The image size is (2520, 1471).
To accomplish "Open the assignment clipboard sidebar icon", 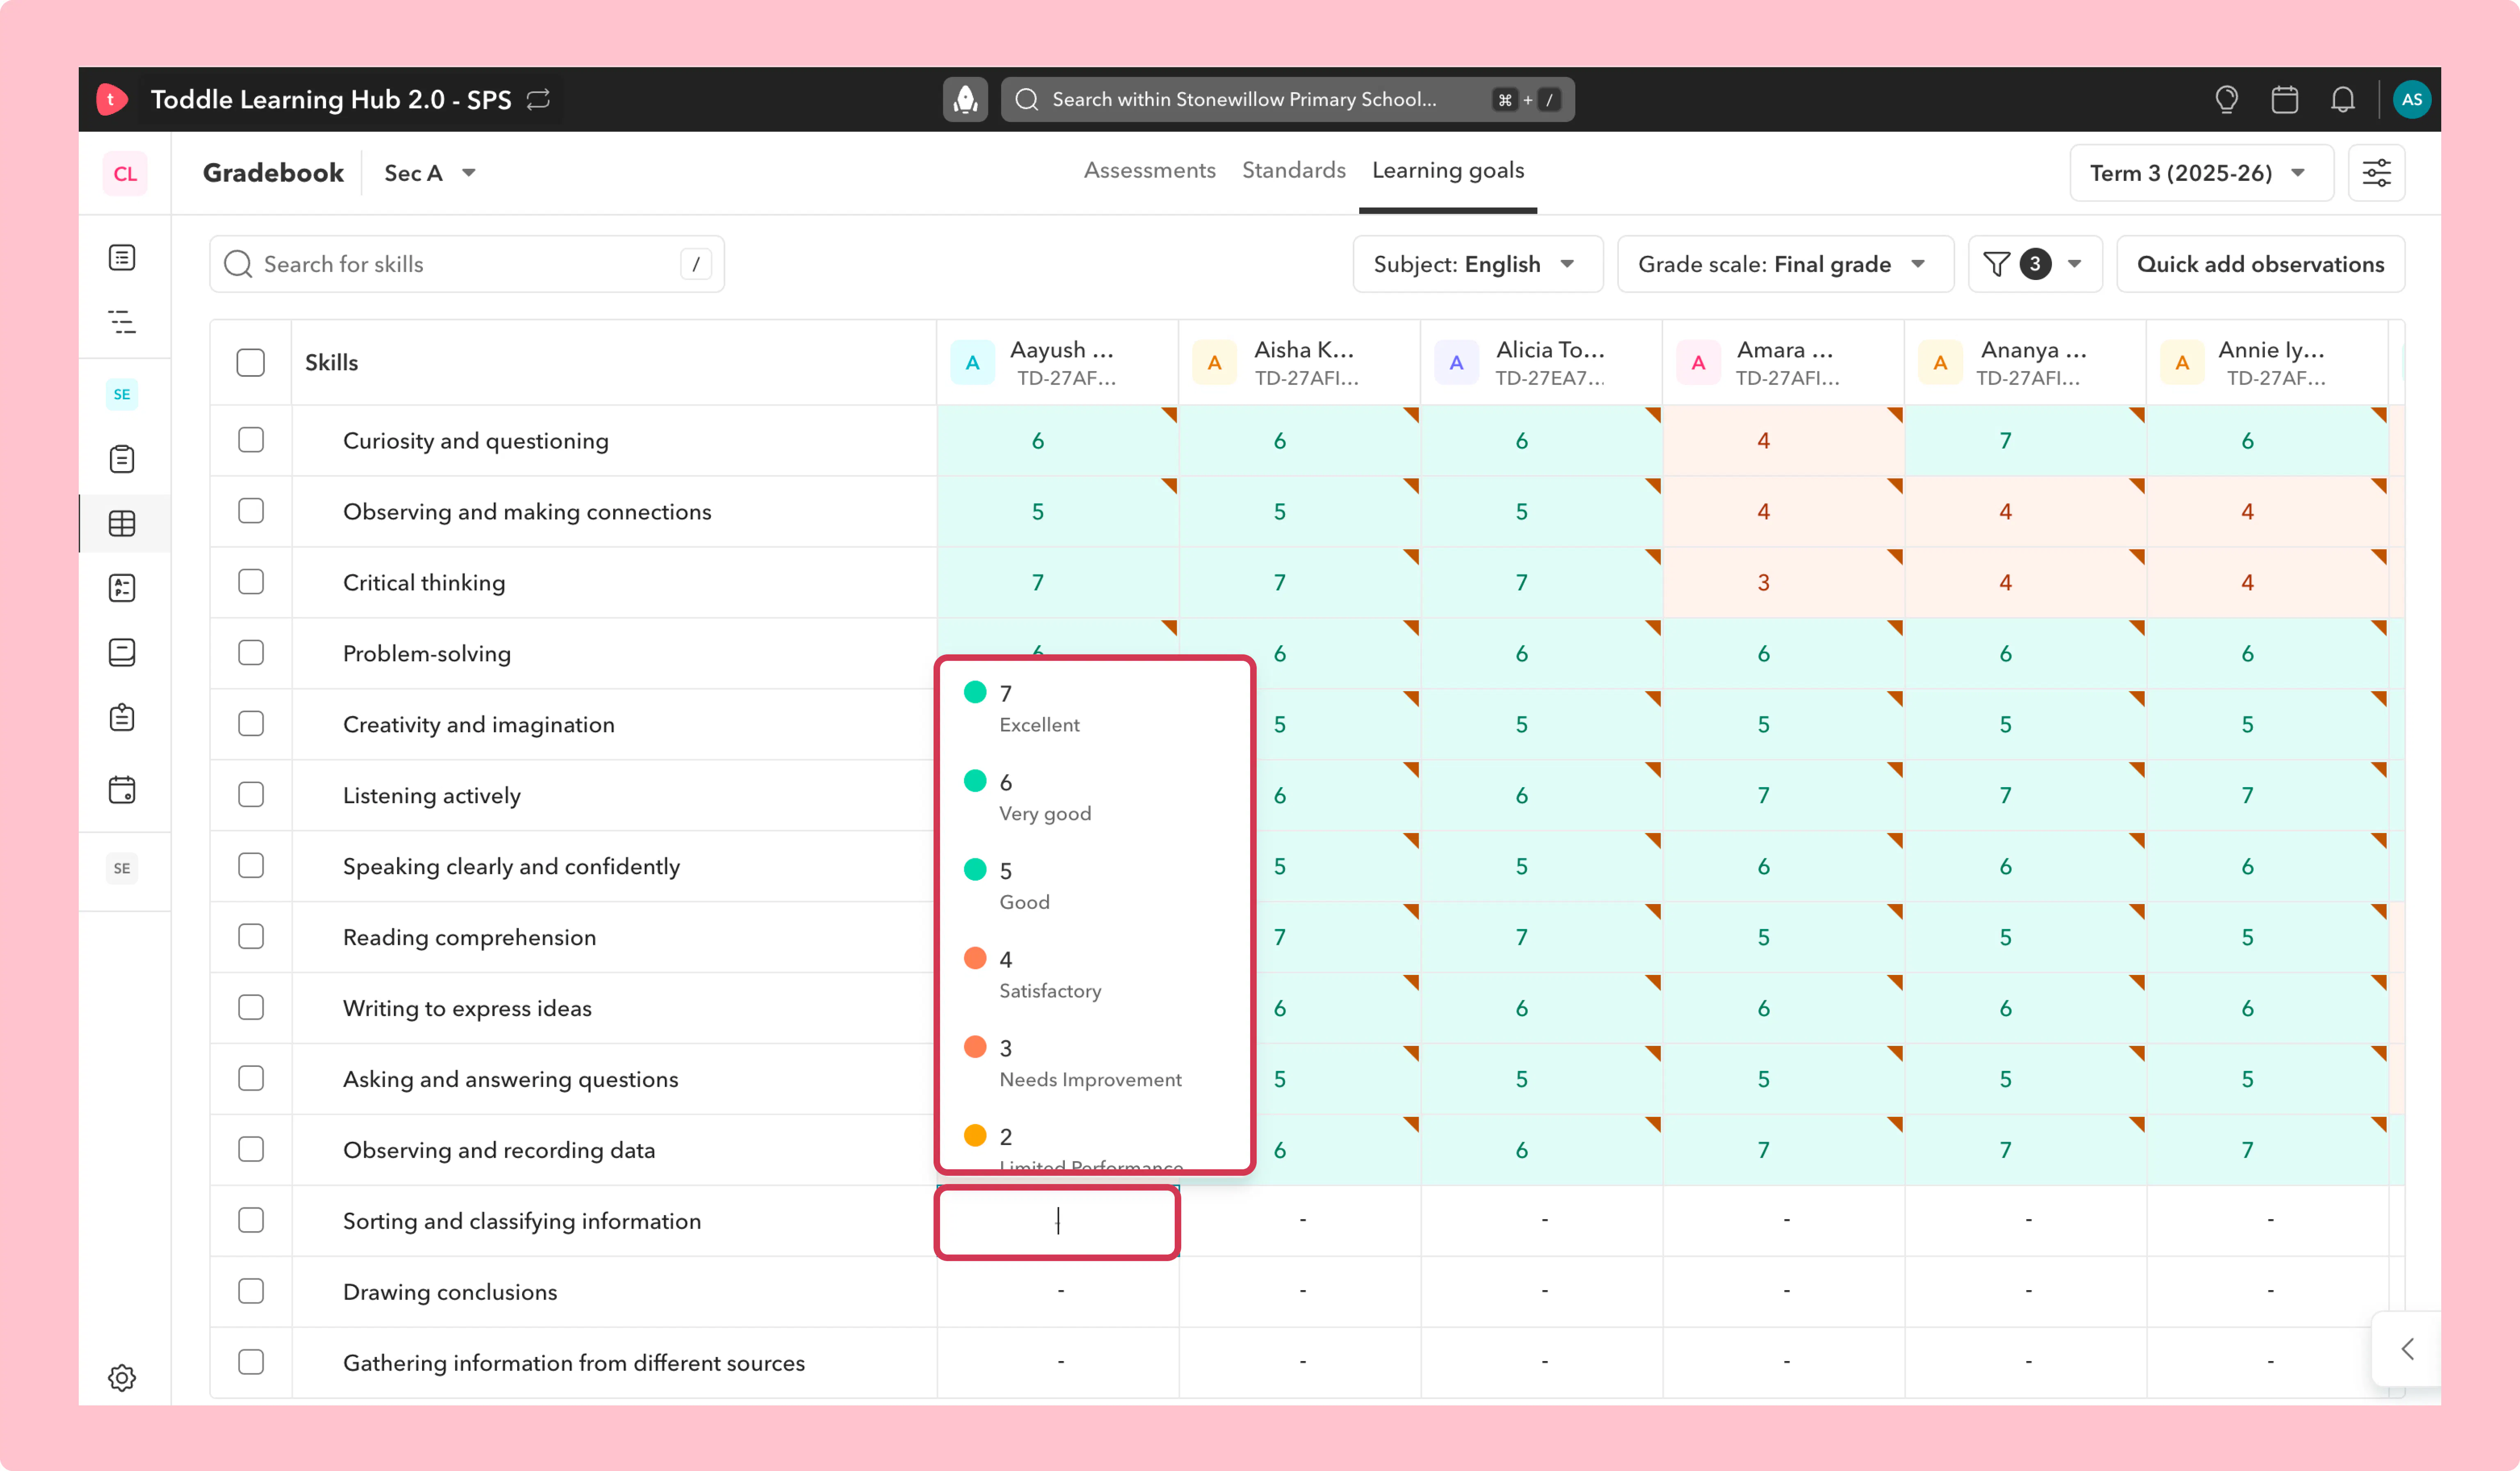I will click(x=122, y=717).
